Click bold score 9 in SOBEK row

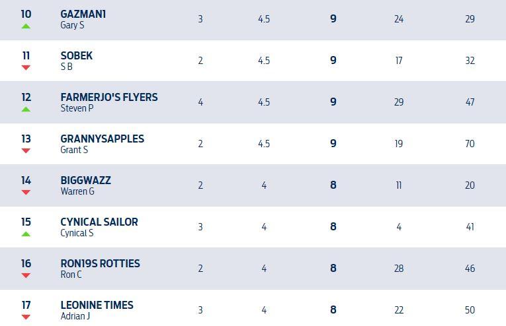333,60
